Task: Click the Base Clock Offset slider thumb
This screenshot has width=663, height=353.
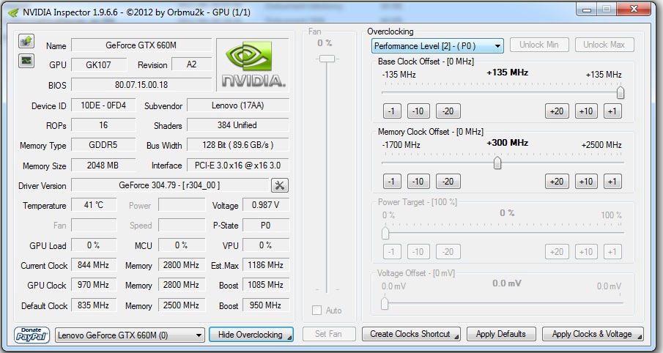Action: [x=621, y=92]
